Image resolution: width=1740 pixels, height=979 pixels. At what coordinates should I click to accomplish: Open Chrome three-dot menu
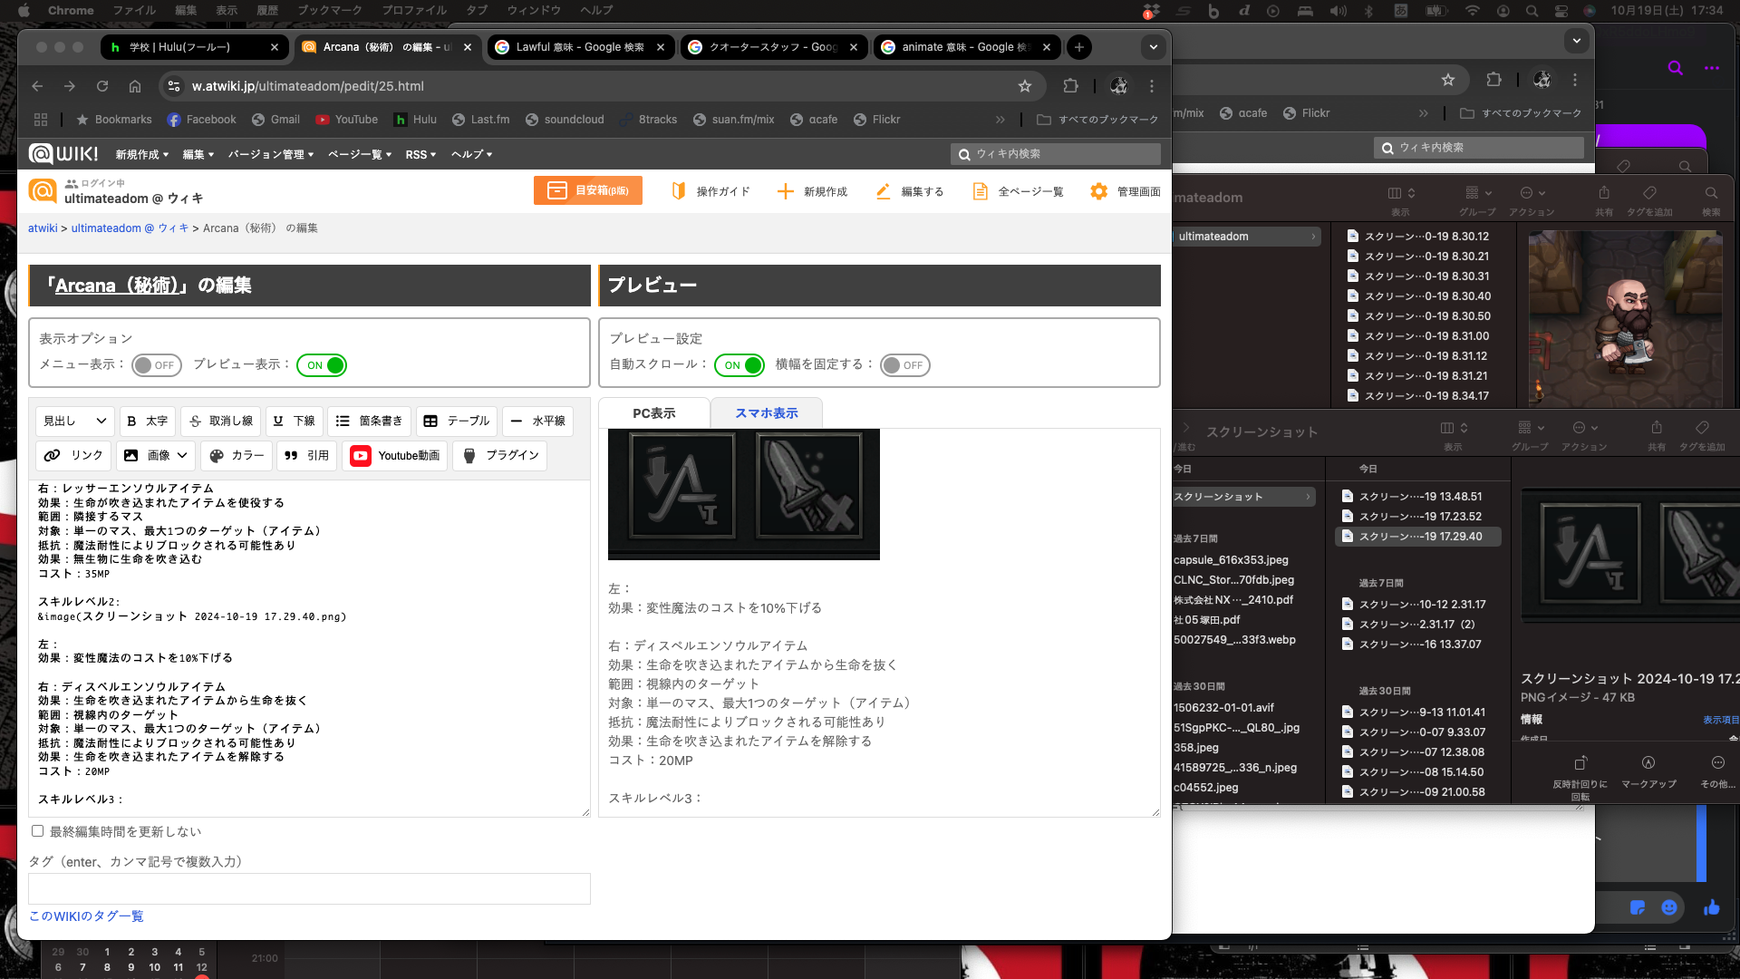1152,86
